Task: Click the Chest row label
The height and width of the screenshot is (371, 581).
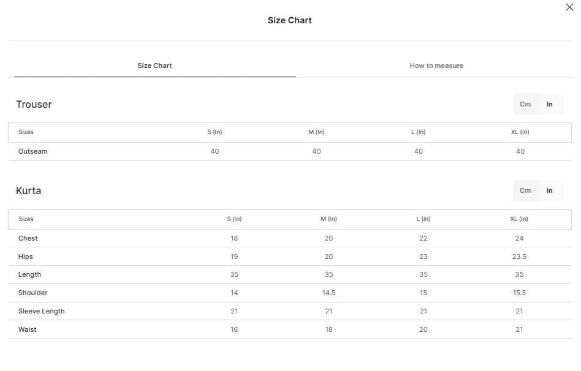Action: coord(28,238)
